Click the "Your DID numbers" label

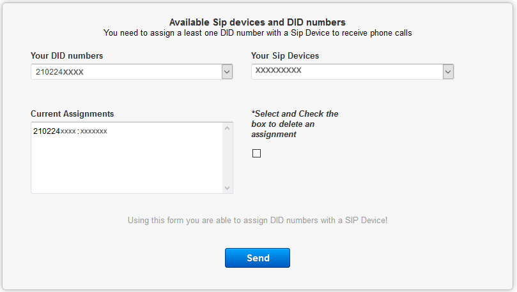(66, 56)
